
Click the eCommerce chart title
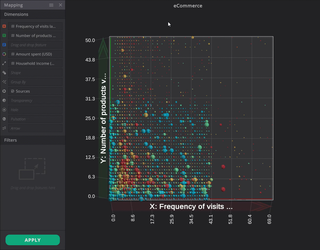coord(188,6)
